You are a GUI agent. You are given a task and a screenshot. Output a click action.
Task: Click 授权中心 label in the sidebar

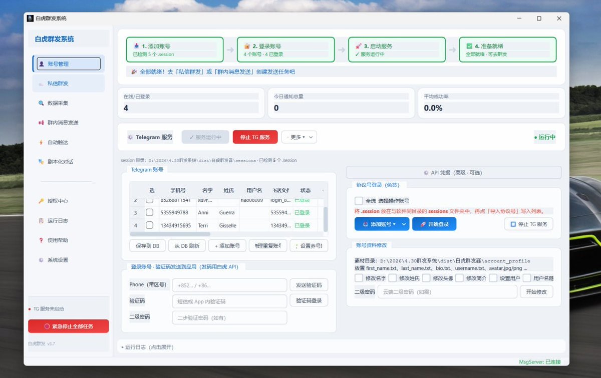pyautogui.click(x=58, y=201)
